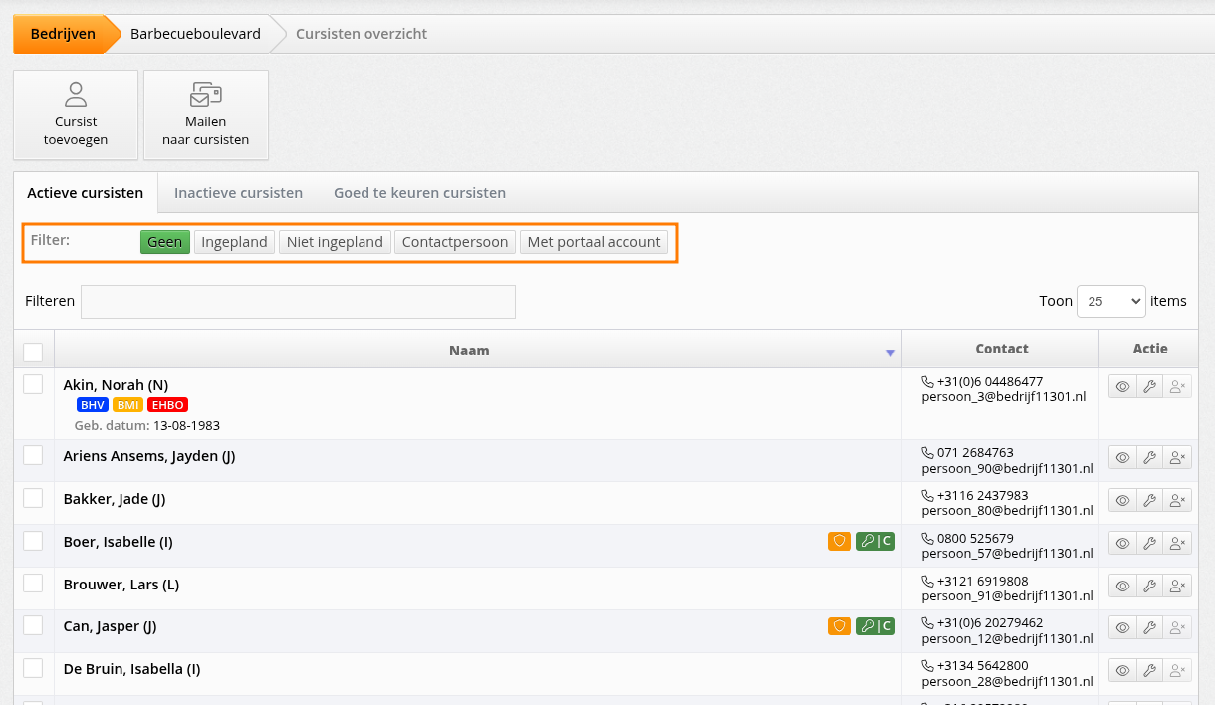Image resolution: width=1215 pixels, height=705 pixels.
Task: Click phone number 0800 525679
Action: tap(975, 538)
